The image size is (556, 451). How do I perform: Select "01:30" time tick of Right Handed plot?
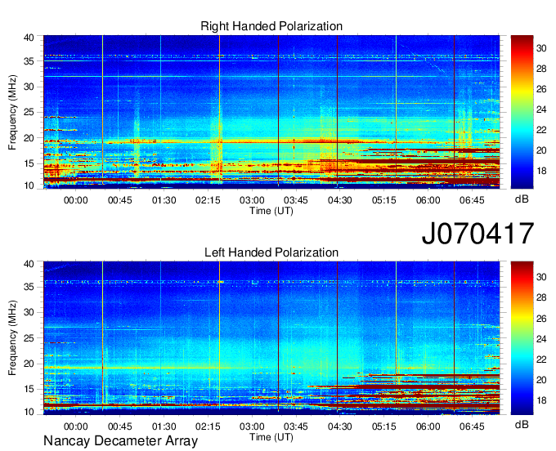[x=164, y=200]
